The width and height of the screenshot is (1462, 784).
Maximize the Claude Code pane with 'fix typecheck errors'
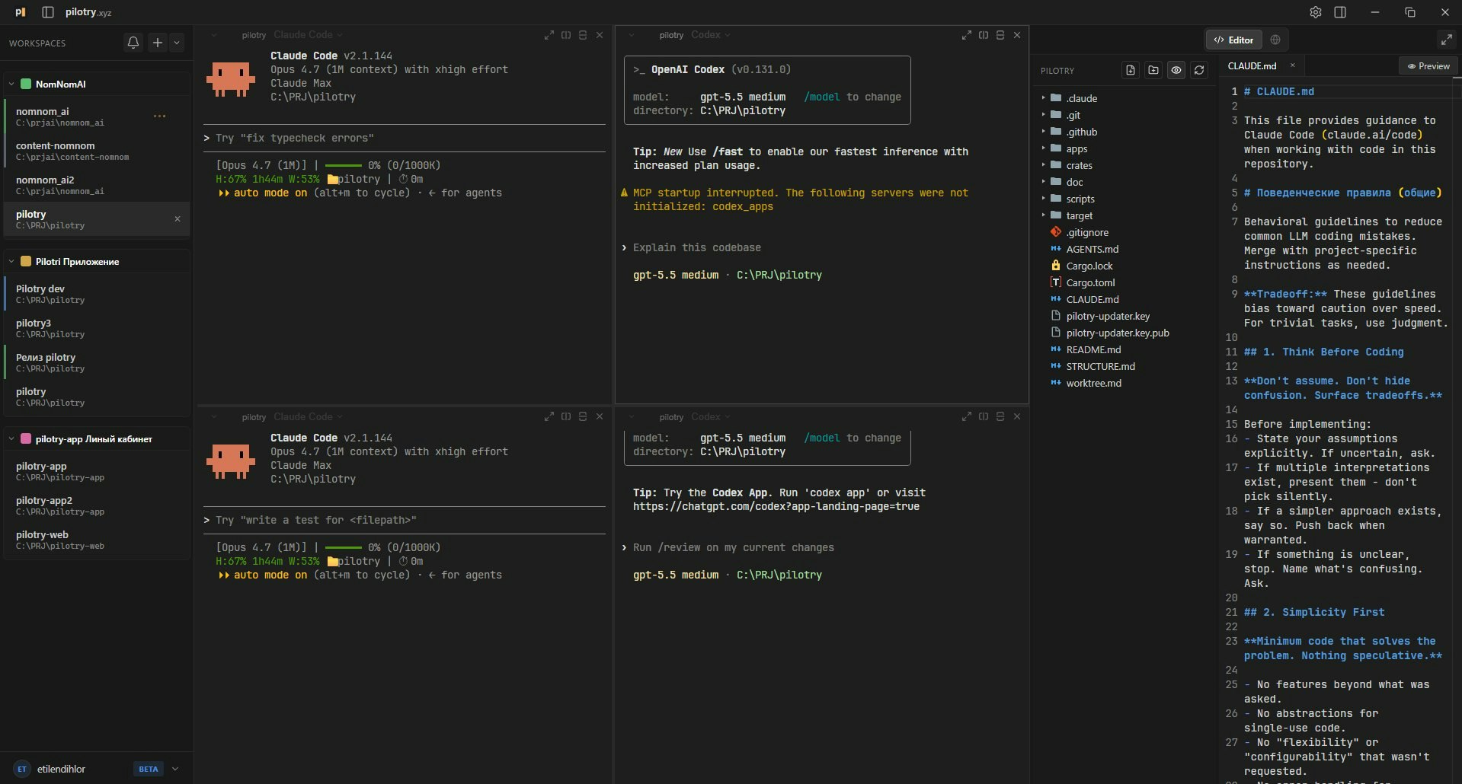coord(549,35)
